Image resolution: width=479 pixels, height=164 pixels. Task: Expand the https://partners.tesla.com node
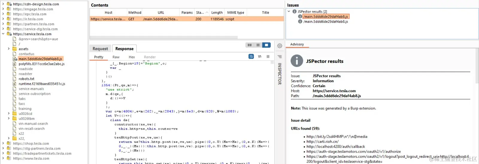(x=3, y=24)
